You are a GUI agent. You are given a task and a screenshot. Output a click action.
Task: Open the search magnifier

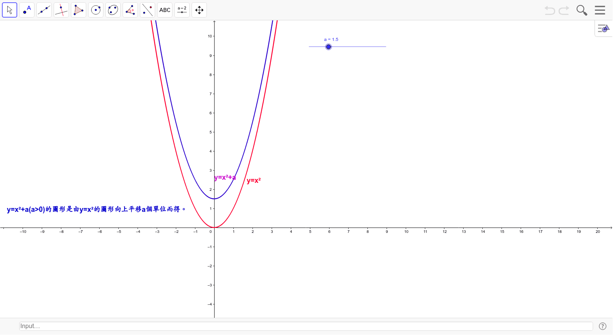coord(582,10)
